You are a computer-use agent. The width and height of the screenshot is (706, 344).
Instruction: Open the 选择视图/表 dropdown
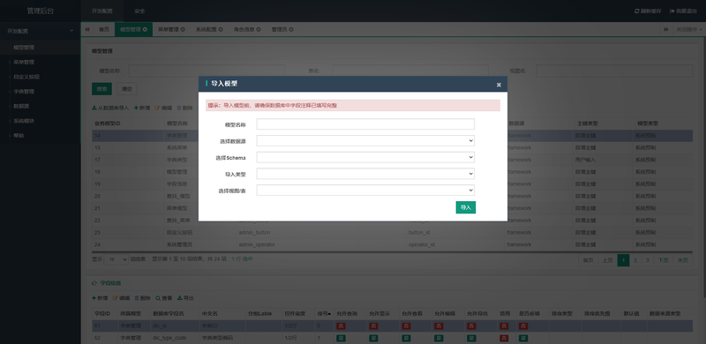tap(365, 191)
